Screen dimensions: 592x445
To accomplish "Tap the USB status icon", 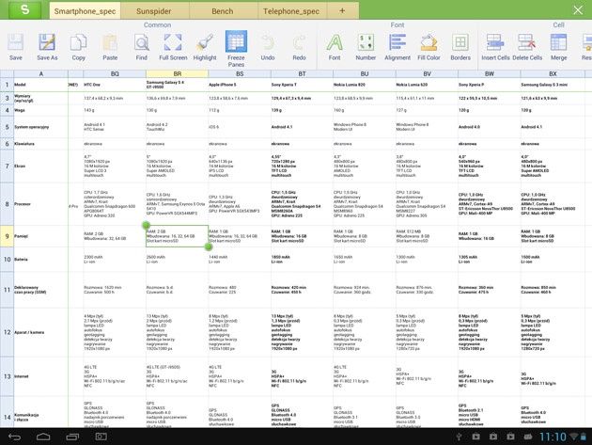I will [x=459, y=437].
